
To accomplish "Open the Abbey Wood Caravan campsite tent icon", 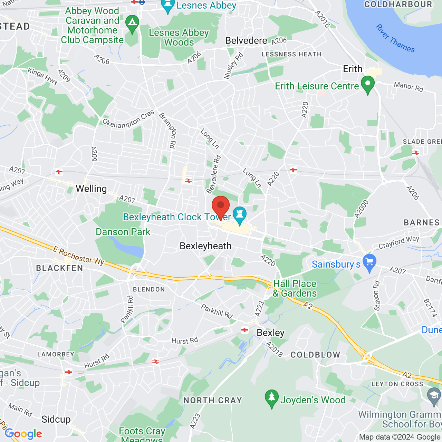I will (132, 25).
